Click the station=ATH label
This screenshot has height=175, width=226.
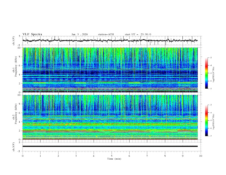[x=106, y=34]
